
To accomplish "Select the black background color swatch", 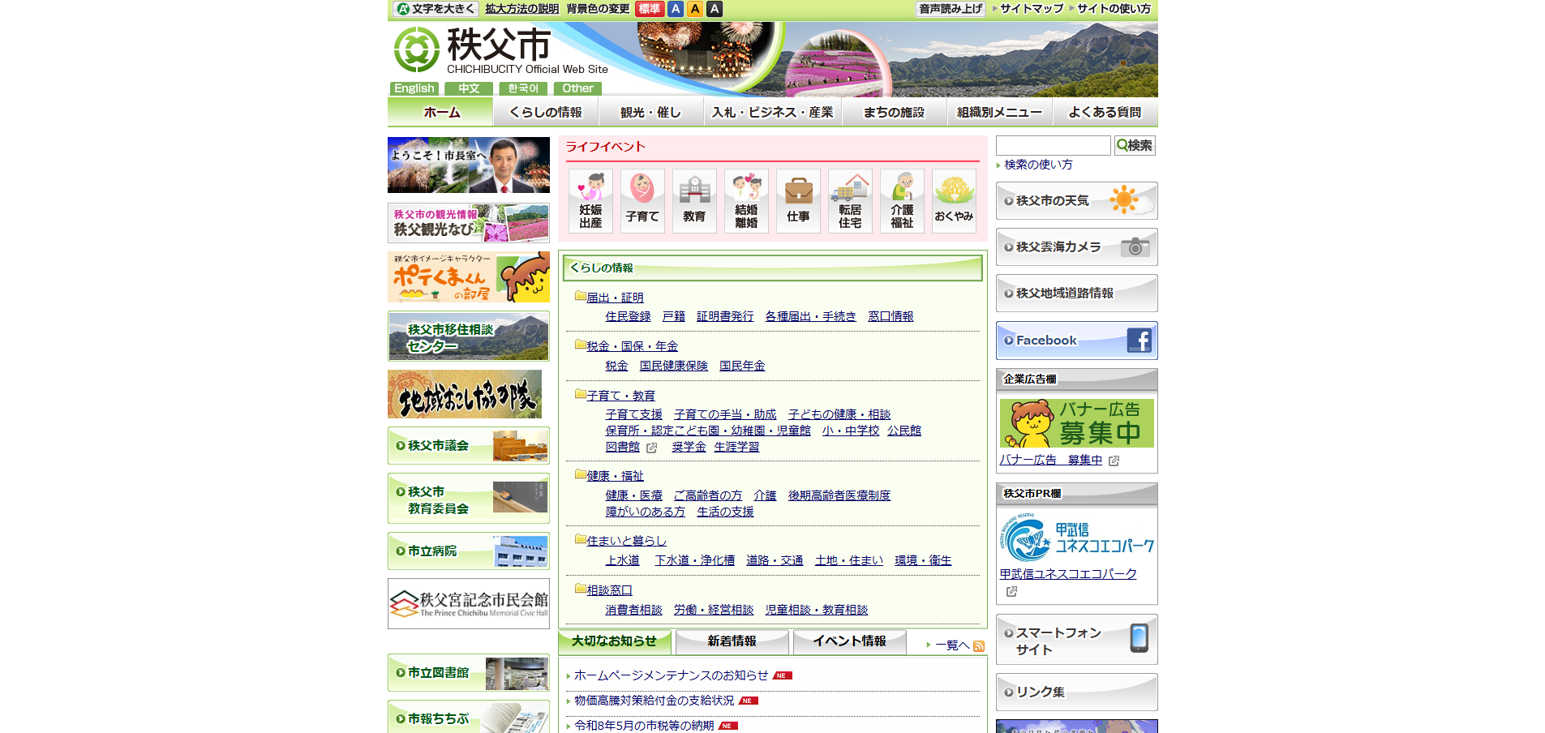I will [715, 9].
